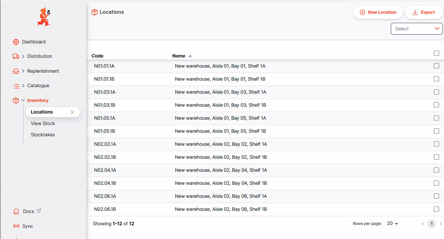Expand the Distribution menu chevron
This screenshot has width=444, height=239.
23,56
